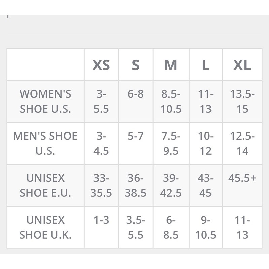Click the women's size S cell reading 6-8
Image resolution: width=269 pixels, height=269 pixels.
(x=136, y=94)
